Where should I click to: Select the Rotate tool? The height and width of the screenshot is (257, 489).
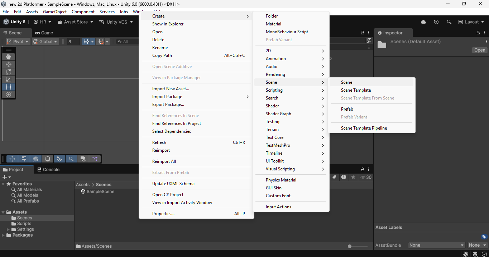pyautogui.click(x=9, y=72)
